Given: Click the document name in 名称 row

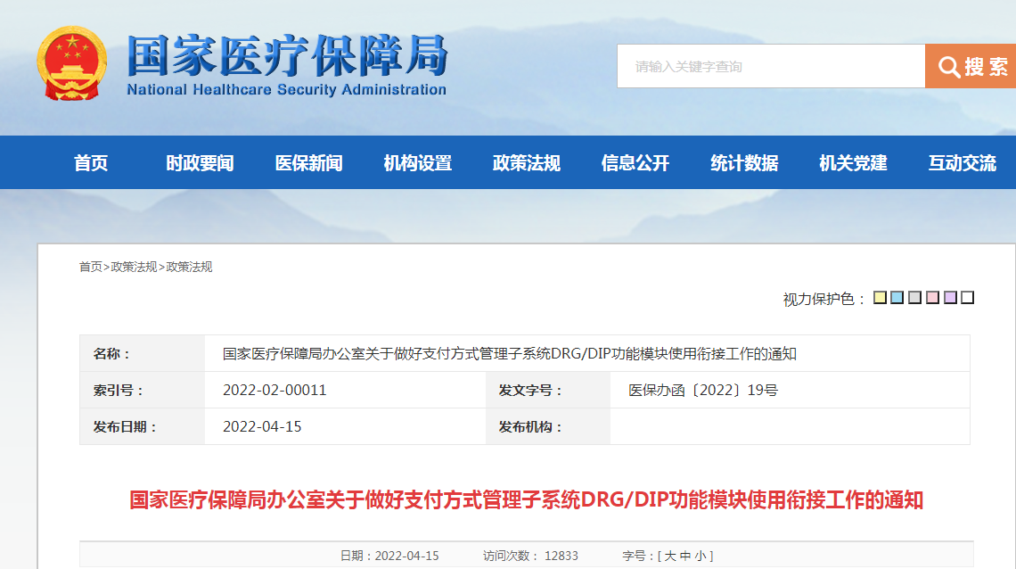Looking at the screenshot, I should (510, 354).
